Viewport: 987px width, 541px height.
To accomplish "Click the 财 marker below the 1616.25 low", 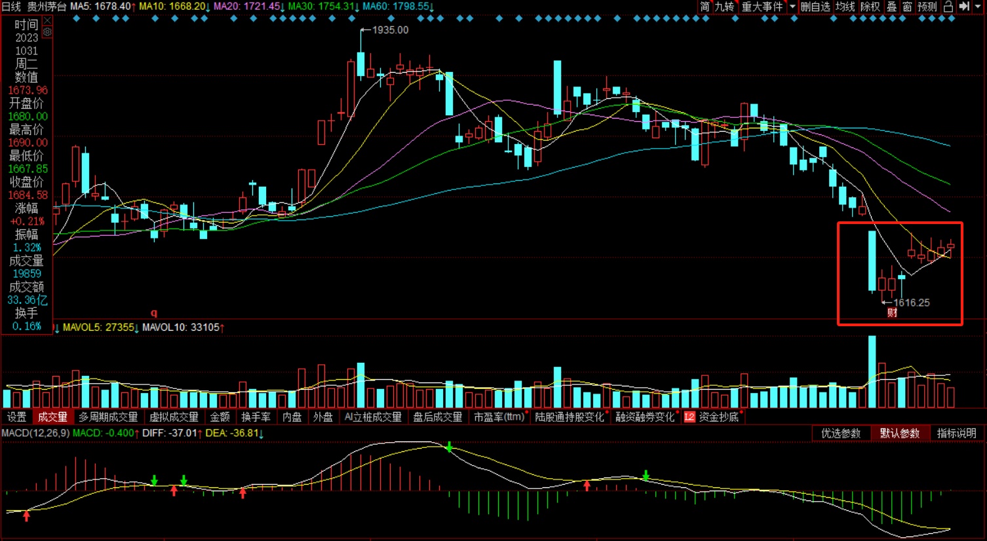I will pyautogui.click(x=892, y=313).
